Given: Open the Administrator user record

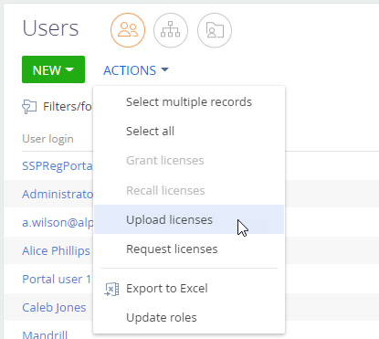Looking at the screenshot, I should click(x=58, y=194).
